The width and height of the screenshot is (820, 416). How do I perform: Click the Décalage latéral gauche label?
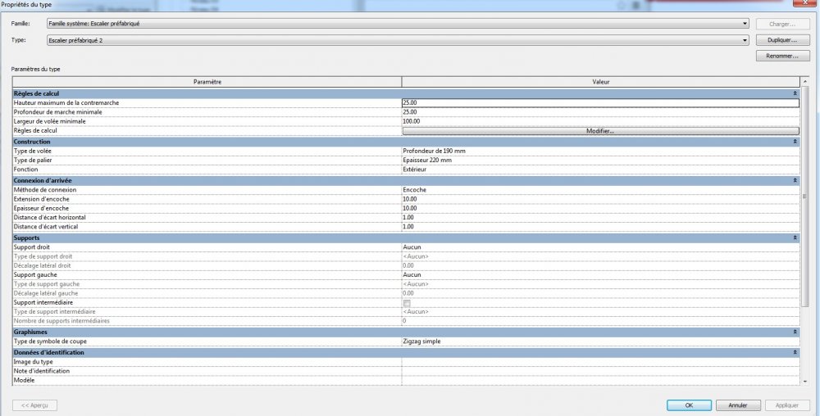tap(45, 293)
